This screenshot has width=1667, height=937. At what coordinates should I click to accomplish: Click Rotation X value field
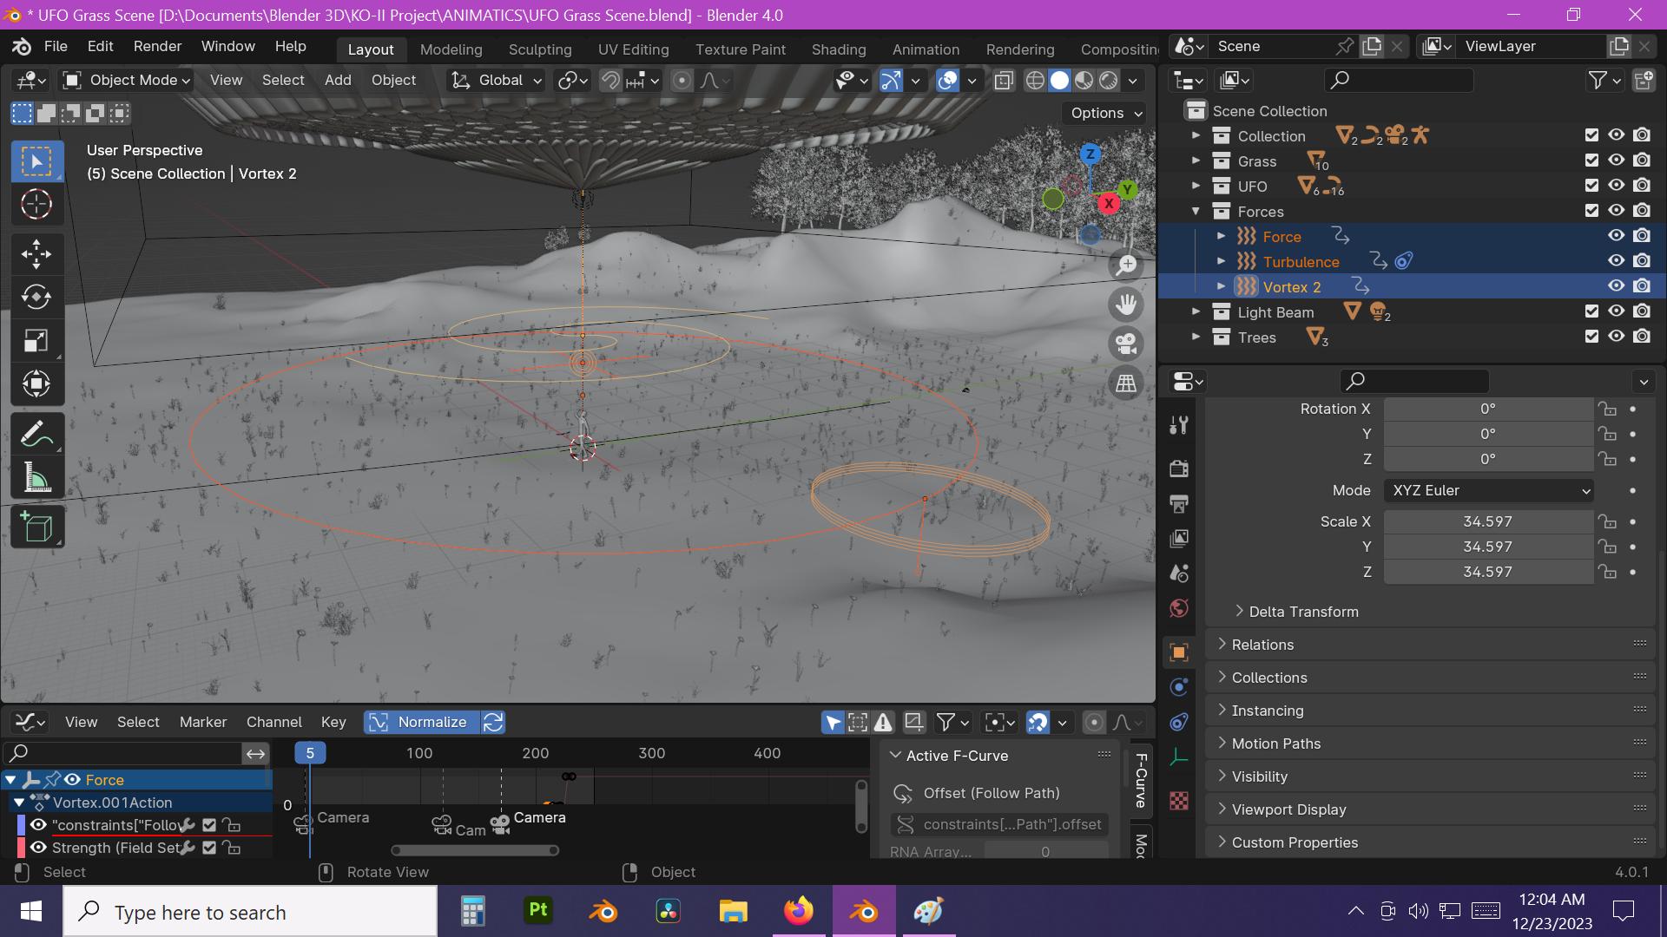coord(1488,409)
